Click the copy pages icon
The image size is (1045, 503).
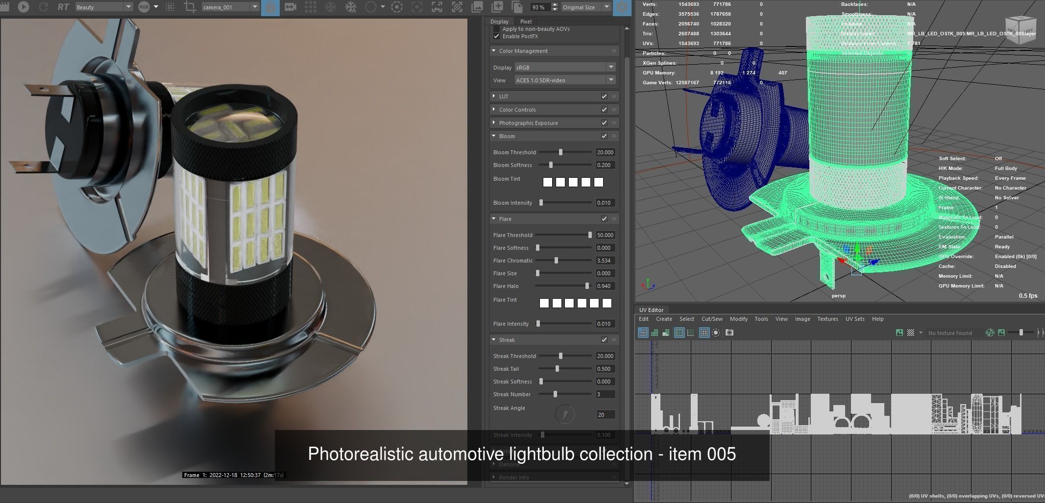pos(517,7)
